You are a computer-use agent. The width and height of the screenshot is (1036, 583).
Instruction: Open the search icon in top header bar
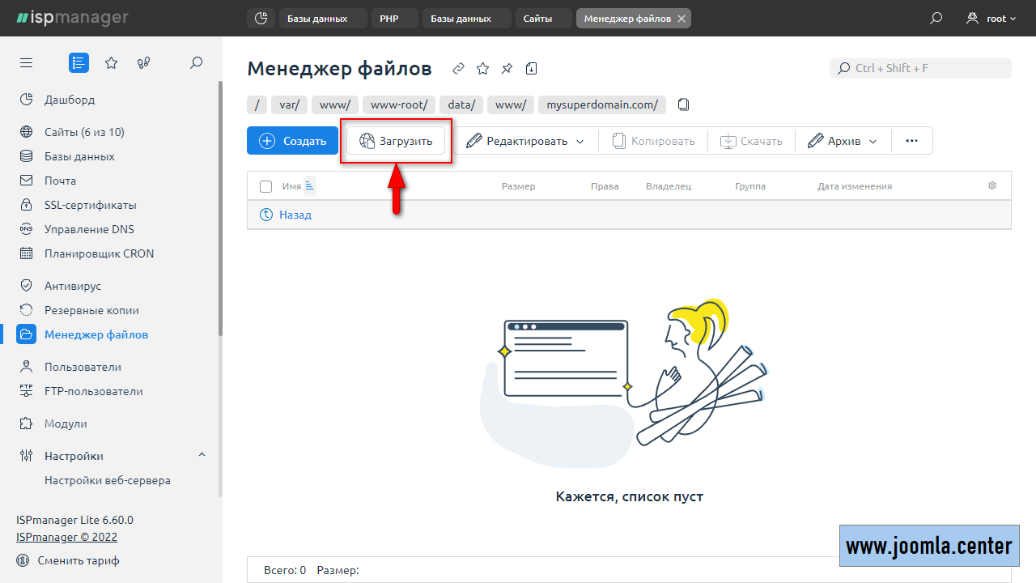(936, 18)
